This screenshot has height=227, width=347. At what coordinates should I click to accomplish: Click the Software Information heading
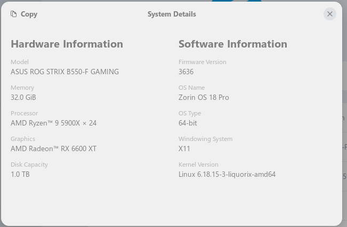click(233, 44)
